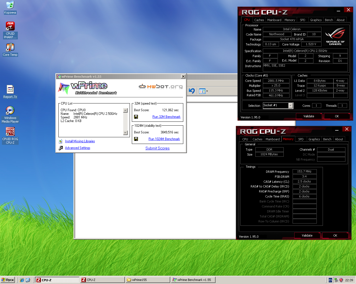356x284 pixels.
Task: Click the Intel Celeron name field
Action: click(x=292, y=29)
